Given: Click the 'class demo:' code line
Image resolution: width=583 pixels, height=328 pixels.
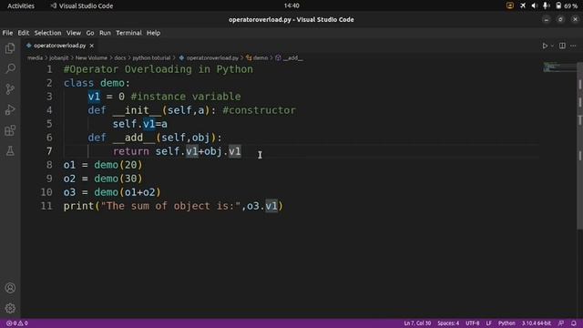Looking at the screenshot, I should pos(97,83).
